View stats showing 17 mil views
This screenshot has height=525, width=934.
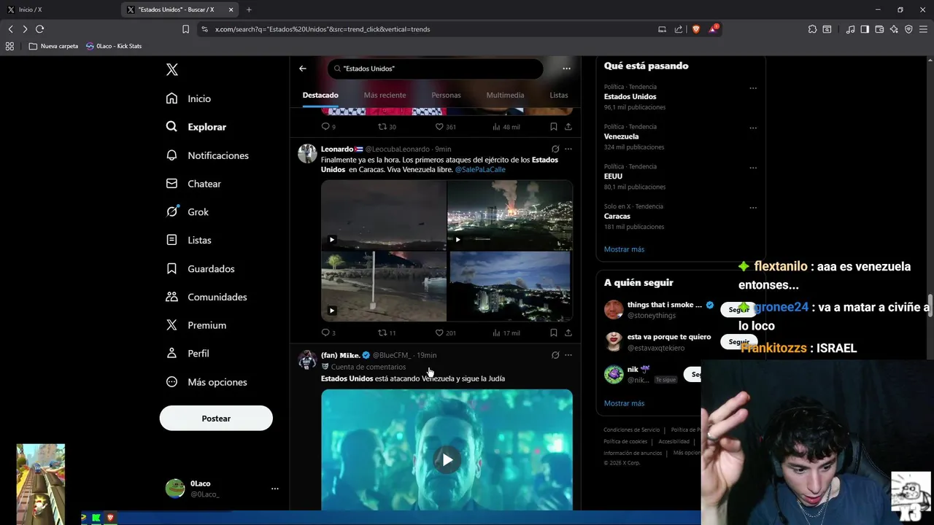point(506,333)
